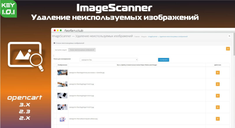Open the scan folder dropdown showing catalog/chm-files

109,60
